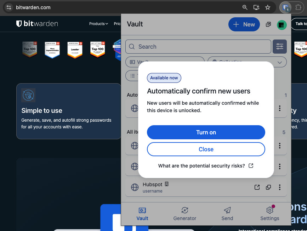Open the Products menu on bitwarden.com
The image size is (307, 231).
pyautogui.click(x=99, y=24)
